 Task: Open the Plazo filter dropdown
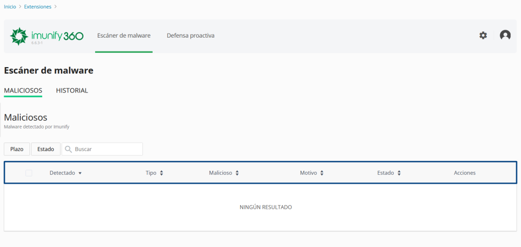click(17, 149)
